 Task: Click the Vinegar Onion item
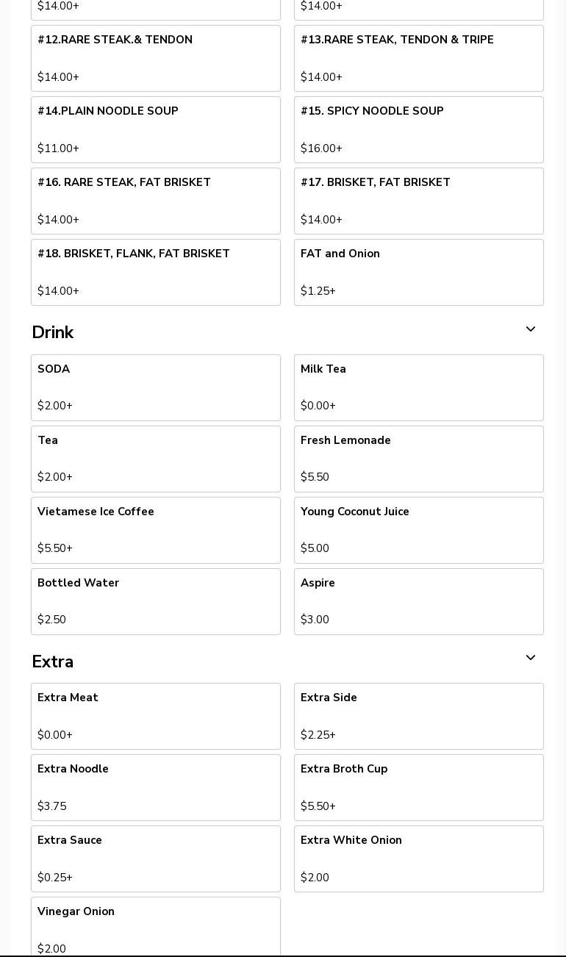pos(156,926)
